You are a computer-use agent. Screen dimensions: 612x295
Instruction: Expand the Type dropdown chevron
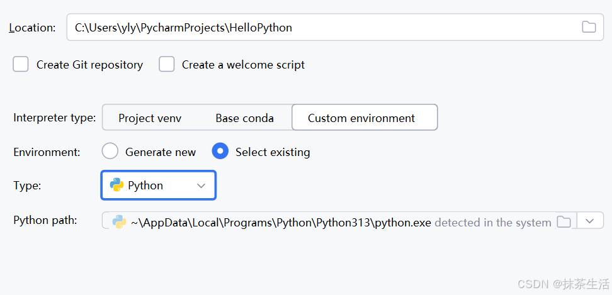pyautogui.click(x=201, y=186)
